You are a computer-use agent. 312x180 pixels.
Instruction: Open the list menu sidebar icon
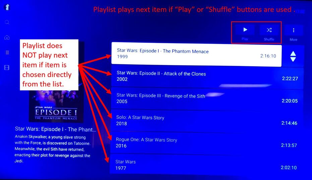tap(7, 52)
